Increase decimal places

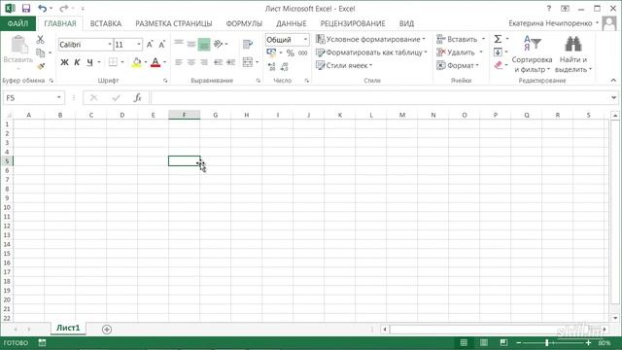[272, 67]
